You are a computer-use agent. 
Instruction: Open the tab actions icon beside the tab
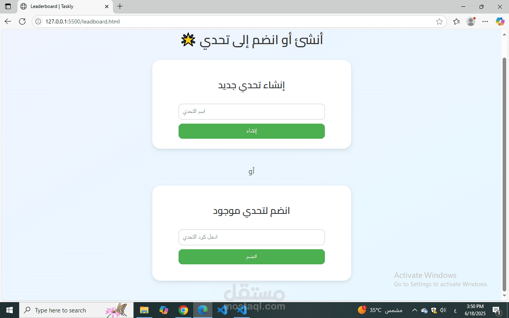8,6
